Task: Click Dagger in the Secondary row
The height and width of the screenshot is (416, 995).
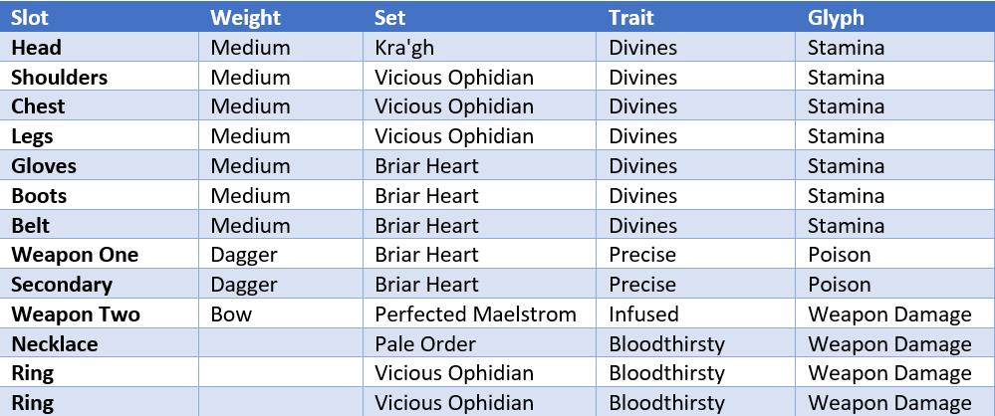Action: point(244,286)
